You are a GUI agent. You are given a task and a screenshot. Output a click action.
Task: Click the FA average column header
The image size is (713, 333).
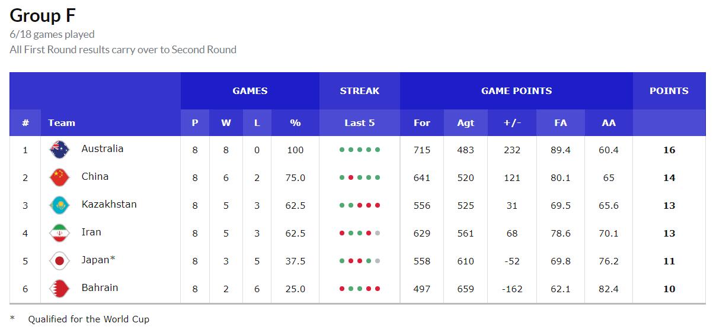(560, 123)
